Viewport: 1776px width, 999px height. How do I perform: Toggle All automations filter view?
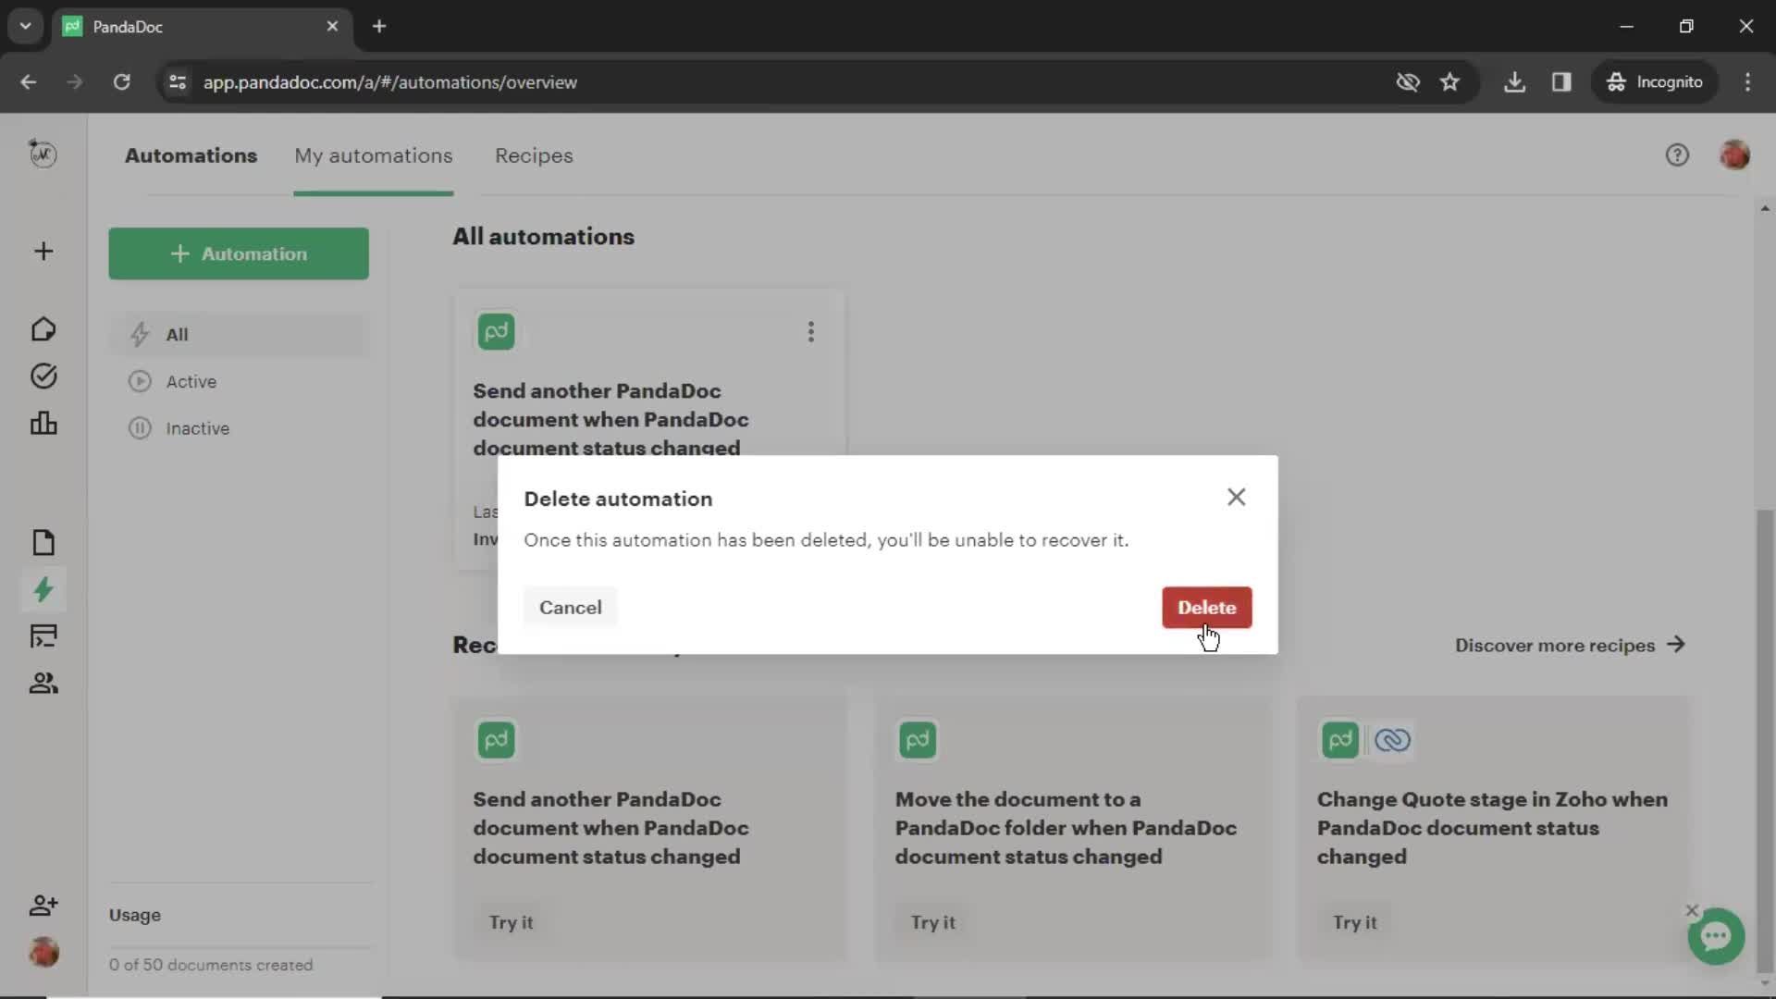coord(177,333)
